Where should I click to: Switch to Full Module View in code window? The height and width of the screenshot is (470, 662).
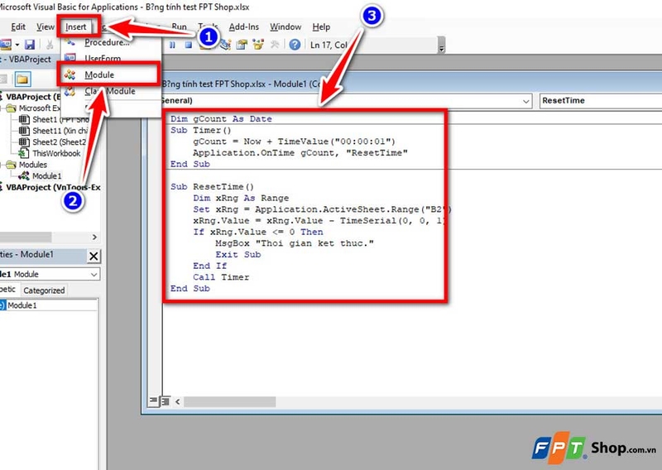(x=165, y=400)
